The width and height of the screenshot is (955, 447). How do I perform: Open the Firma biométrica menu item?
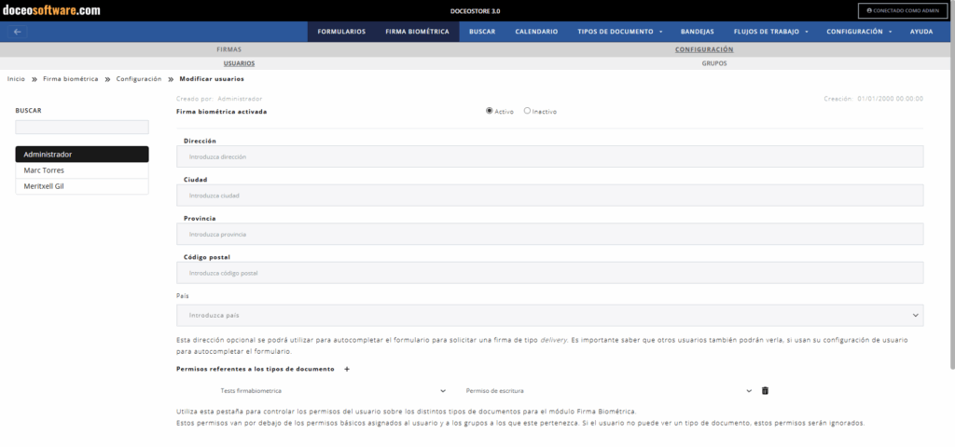tap(417, 32)
